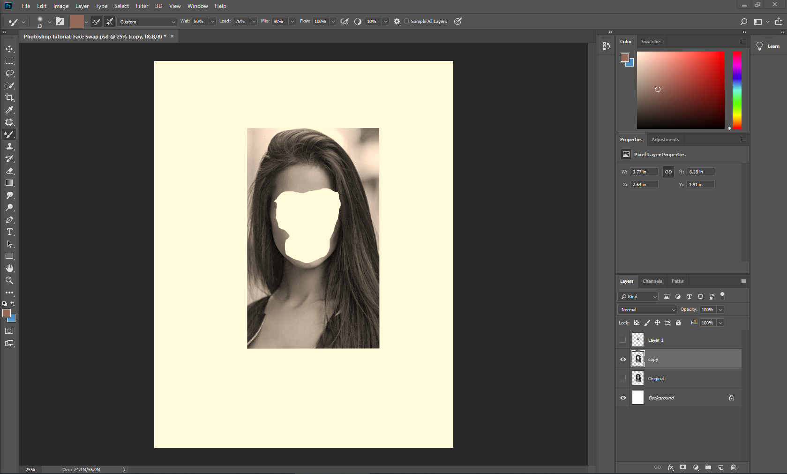This screenshot has height=474, width=787.
Task: Select the Zoom tool
Action: (x=9, y=280)
